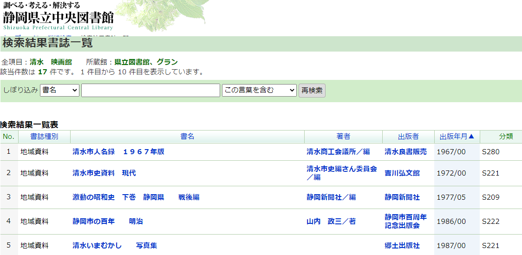Open title 清水いまむかし 写真集
This screenshot has width=522, height=255.
tap(115, 246)
